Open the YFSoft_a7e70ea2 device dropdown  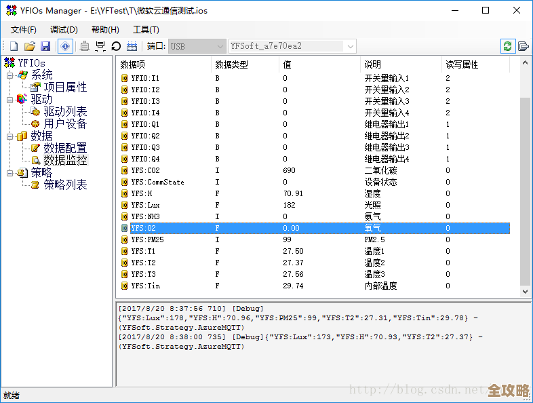(x=292, y=46)
